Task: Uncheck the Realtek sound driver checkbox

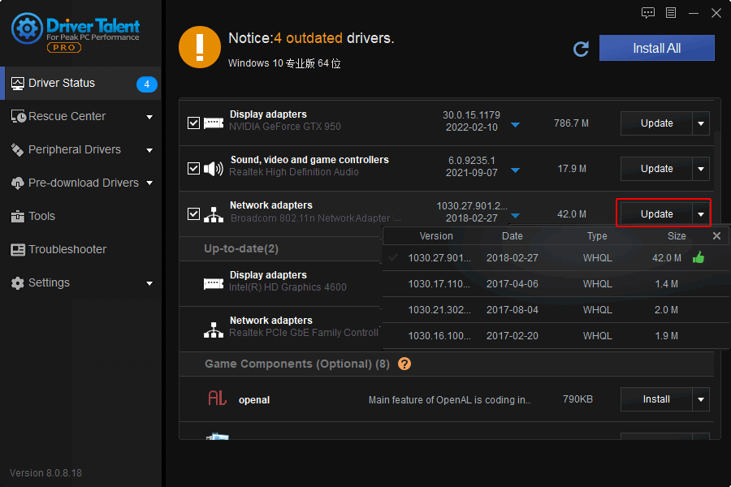Action: 193,168
